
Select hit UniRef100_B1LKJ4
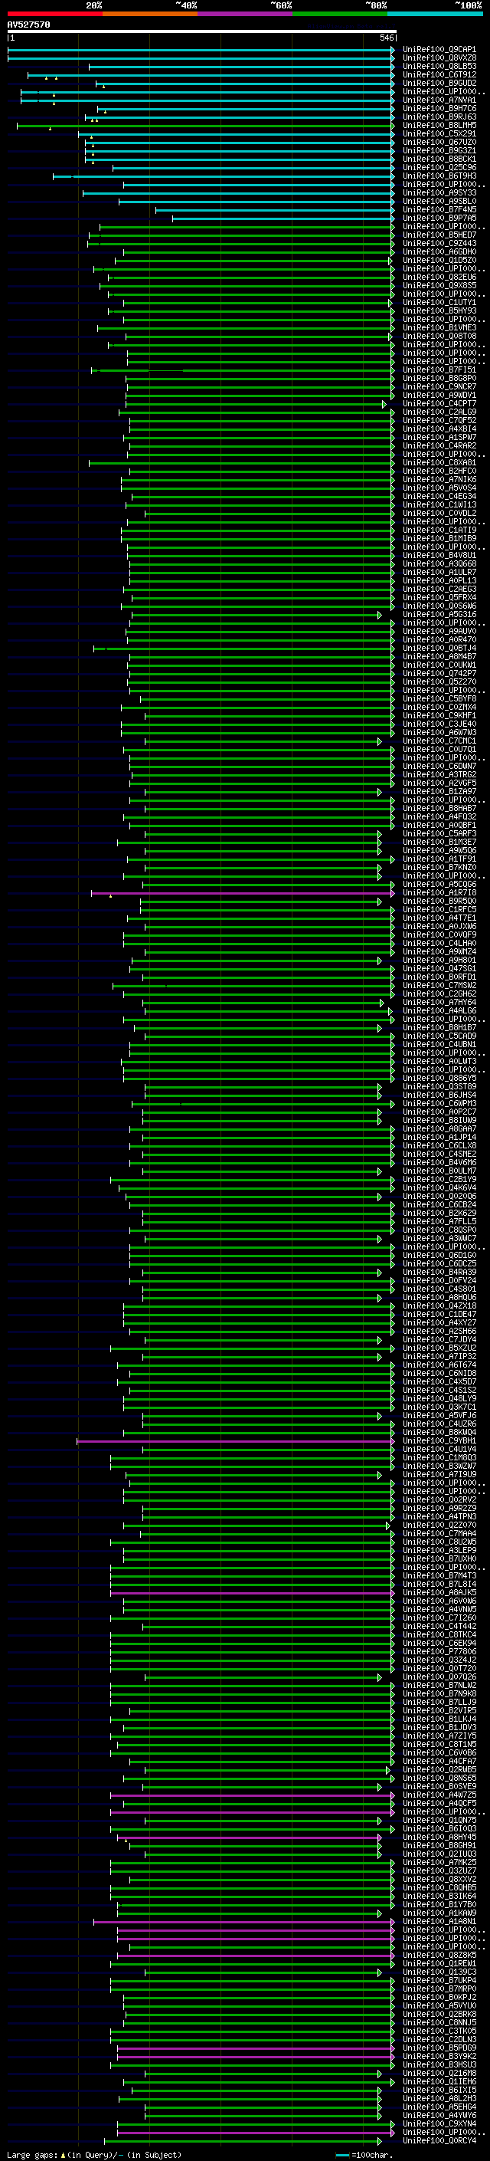pos(439,1719)
